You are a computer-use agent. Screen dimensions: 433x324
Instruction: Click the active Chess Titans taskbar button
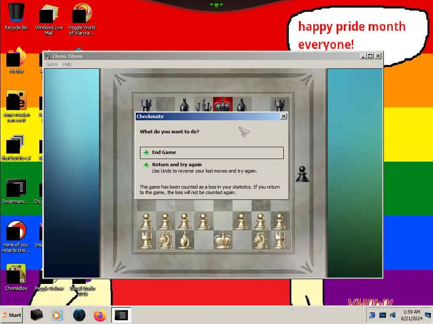point(121,315)
